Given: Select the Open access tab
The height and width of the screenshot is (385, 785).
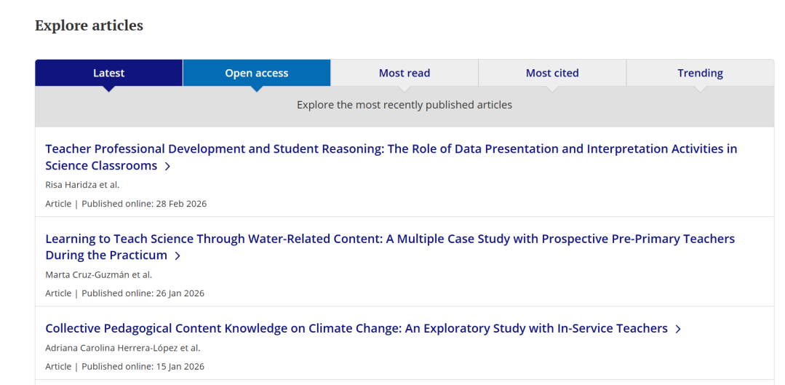Looking at the screenshot, I should click(x=256, y=73).
